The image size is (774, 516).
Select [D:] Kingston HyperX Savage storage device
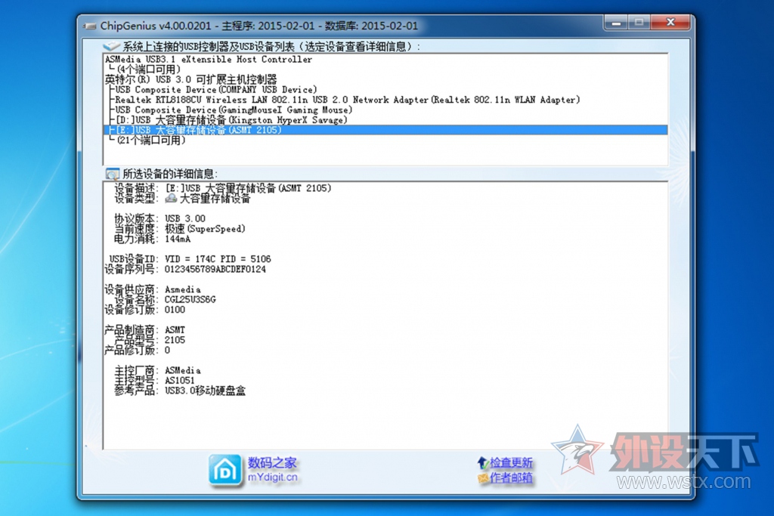[231, 120]
